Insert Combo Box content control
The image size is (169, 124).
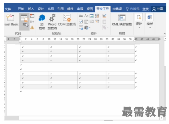86,22
